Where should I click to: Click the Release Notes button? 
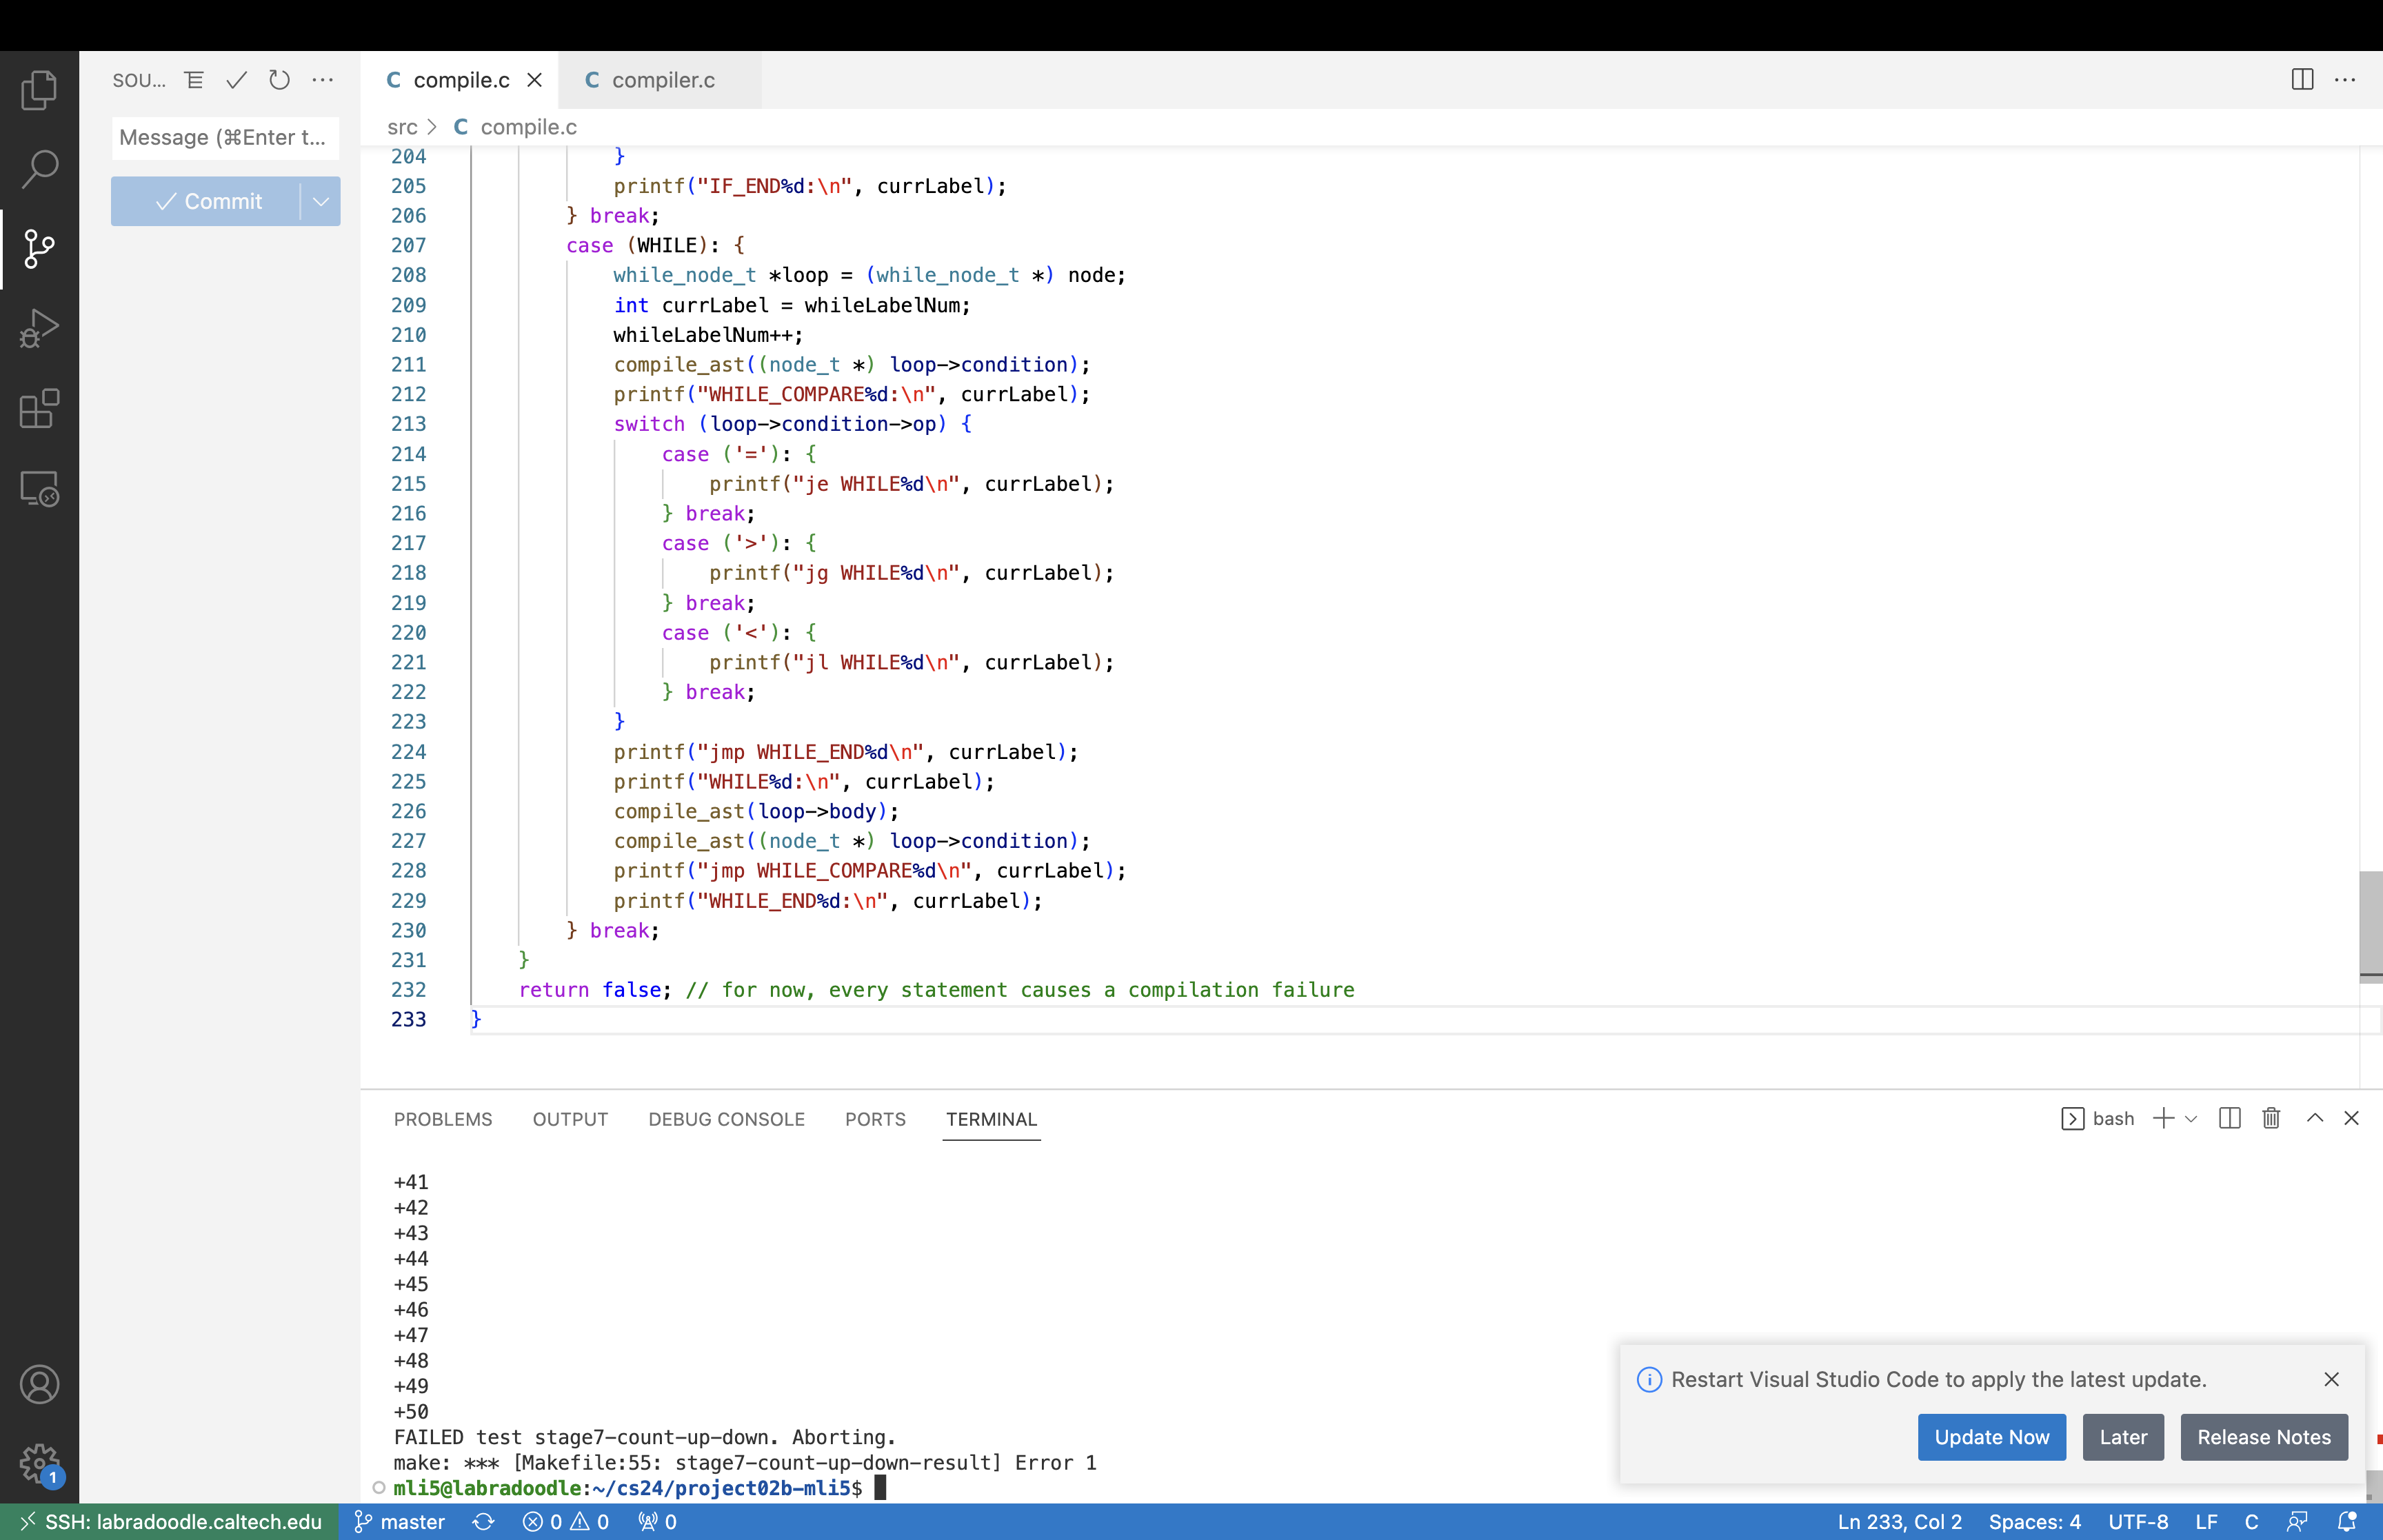[x=2263, y=1437]
